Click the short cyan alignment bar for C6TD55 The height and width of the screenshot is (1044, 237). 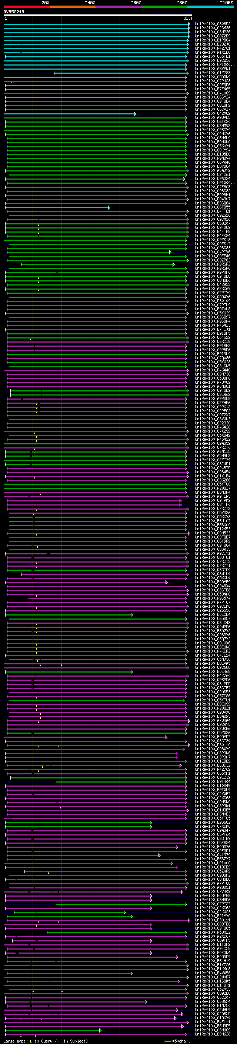[57, 207]
